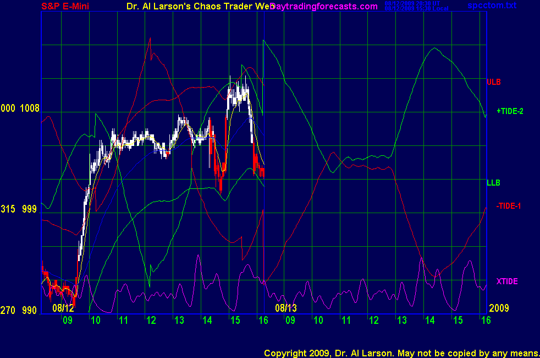Select the green +TIDE-2 legend label
The image size is (540, 358).
[x=509, y=111]
